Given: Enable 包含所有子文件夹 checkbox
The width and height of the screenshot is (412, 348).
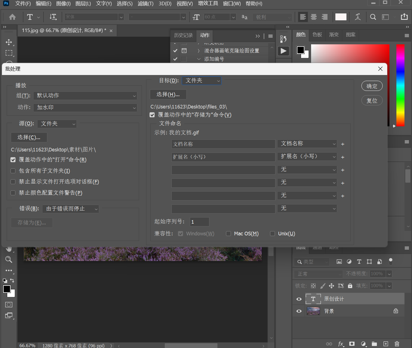Looking at the screenshot, I should click(x=13, y=171).
